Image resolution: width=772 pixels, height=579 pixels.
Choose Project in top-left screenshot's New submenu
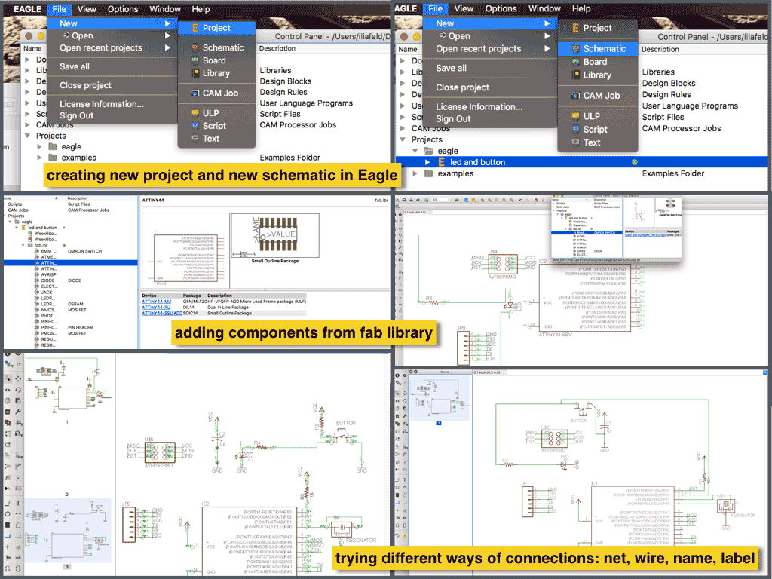click(216, 28)
